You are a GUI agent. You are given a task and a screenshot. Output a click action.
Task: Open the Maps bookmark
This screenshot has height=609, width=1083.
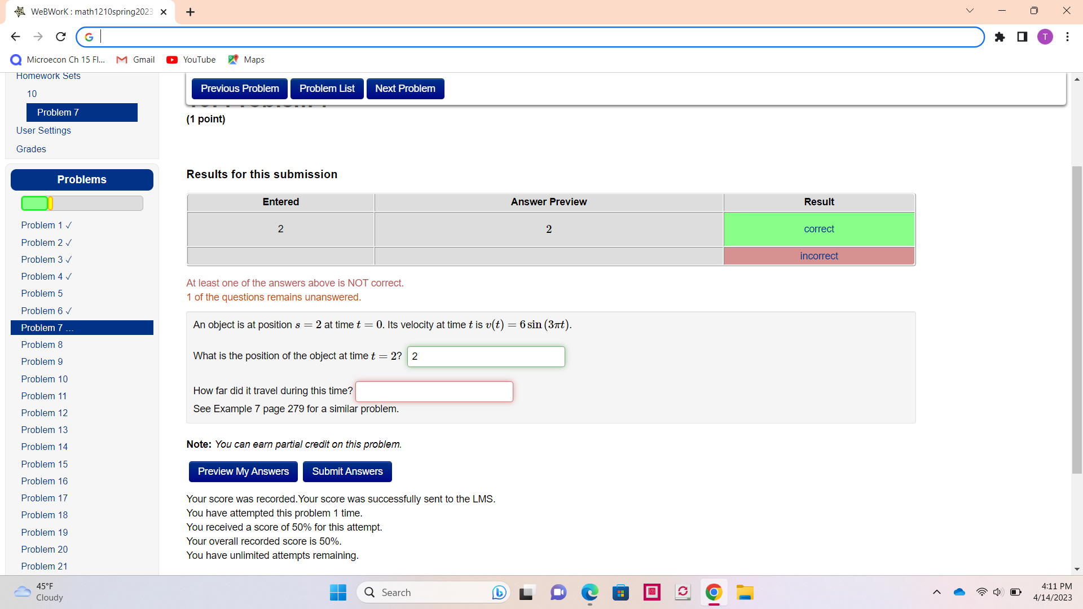click(246, 59)
